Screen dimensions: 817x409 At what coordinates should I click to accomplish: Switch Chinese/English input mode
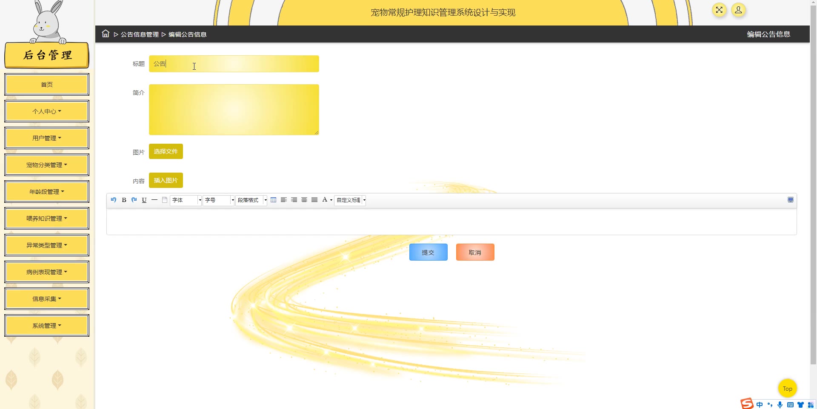[x=760, y=405]
